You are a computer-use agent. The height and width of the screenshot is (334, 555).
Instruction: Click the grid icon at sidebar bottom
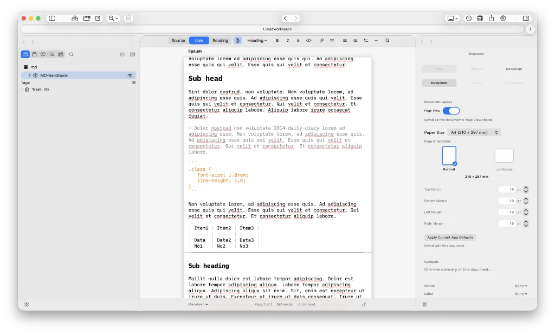27,305
